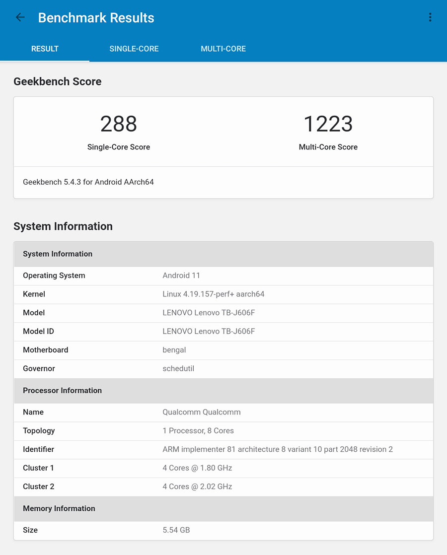Click the Benchmark Results title
Image resolution: width=447 pixels, height=555 pixels.
[x=96, y=18]
